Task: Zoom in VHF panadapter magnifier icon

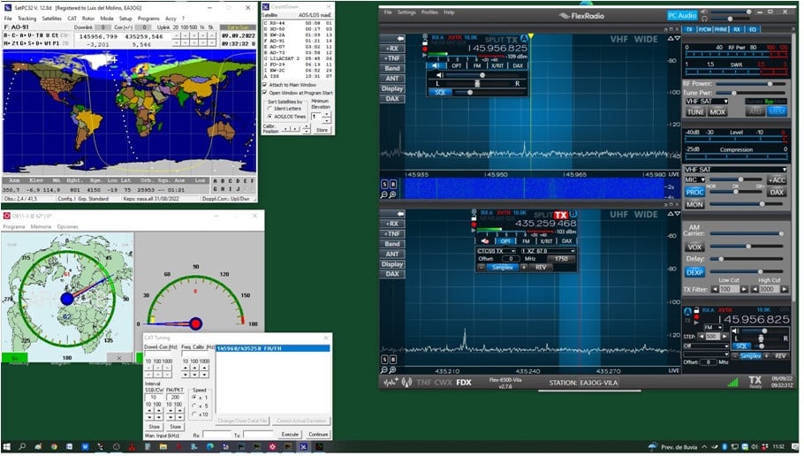Action: click(393, 195)
